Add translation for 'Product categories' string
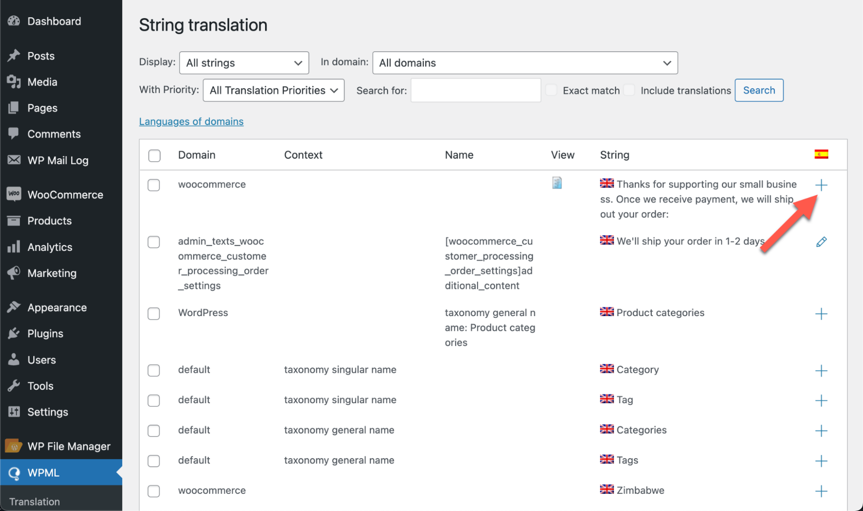 click(821, 313)
